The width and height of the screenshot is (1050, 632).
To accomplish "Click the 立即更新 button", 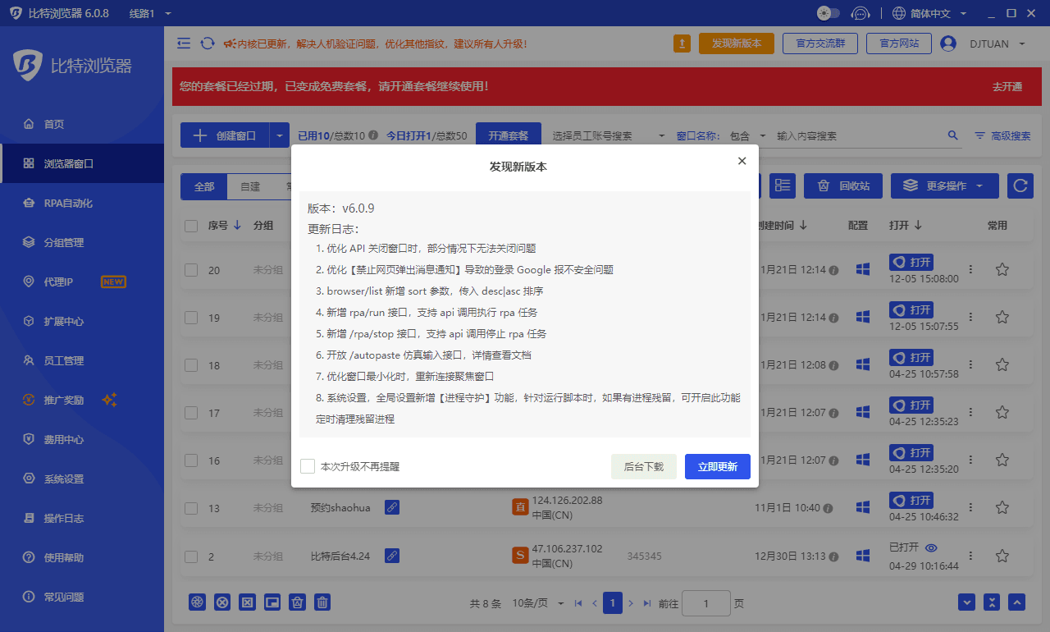I will [718, 466].
